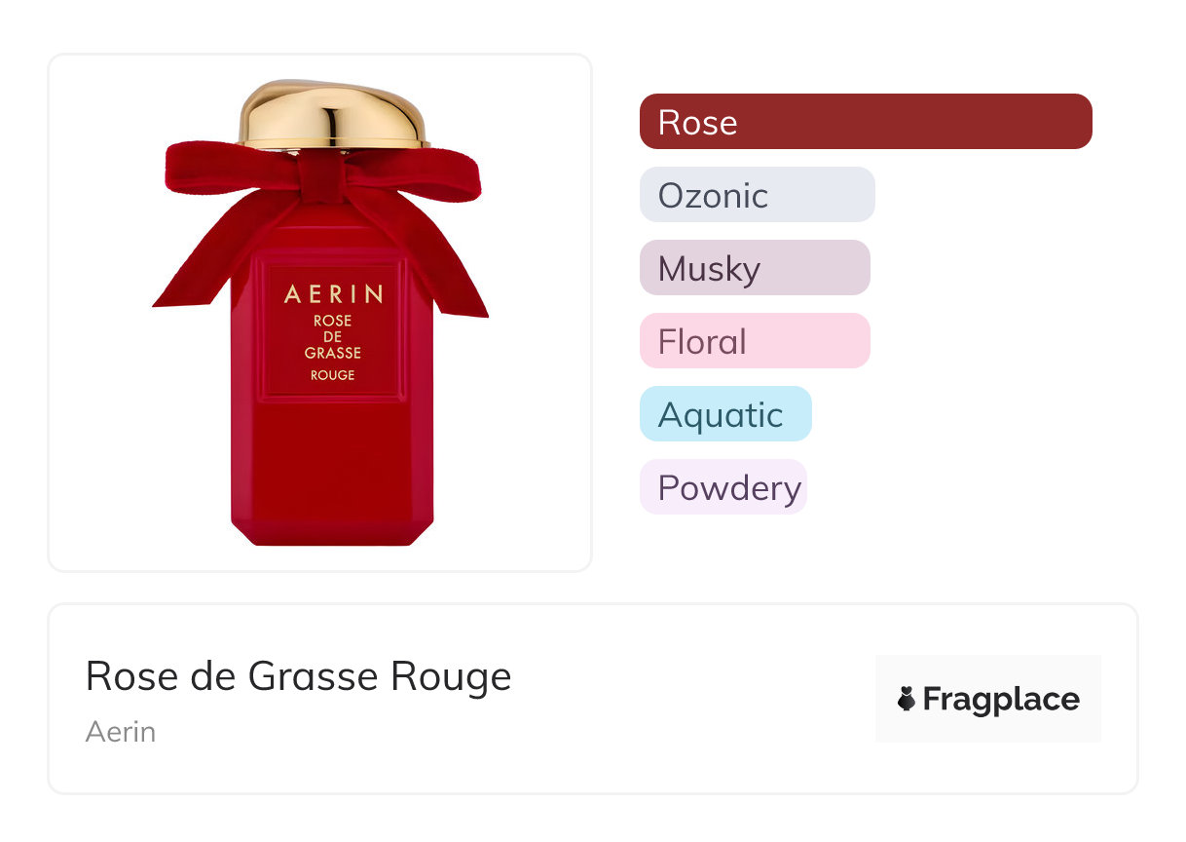Open the Rose de Grasse Rouge title

tap(298, 675)
